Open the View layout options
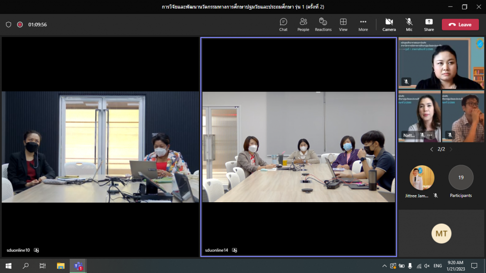This screenshot has width=486, height=273. (343, 24)
